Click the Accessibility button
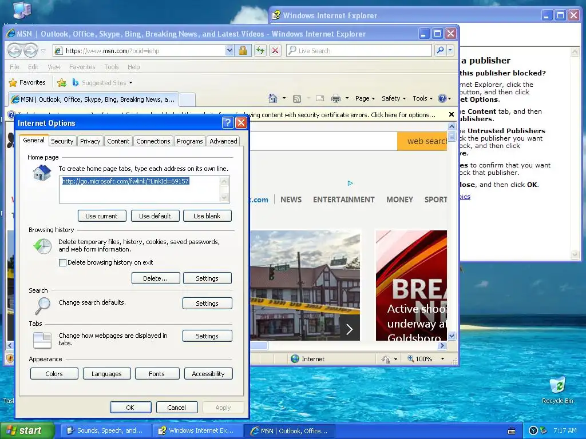Screen dimensions: 586x439 (x=208, y=374)
